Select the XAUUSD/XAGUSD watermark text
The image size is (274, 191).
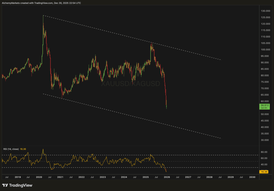[131, 83]
